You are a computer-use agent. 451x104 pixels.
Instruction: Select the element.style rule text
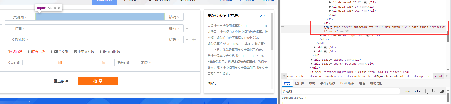[294, 98]
